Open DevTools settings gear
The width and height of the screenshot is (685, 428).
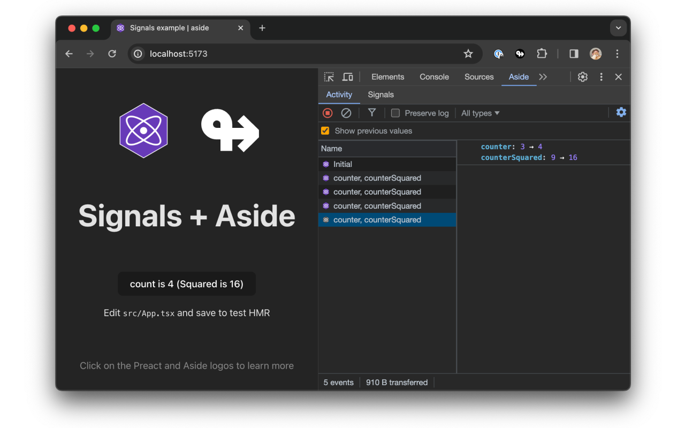coord(583,77)
